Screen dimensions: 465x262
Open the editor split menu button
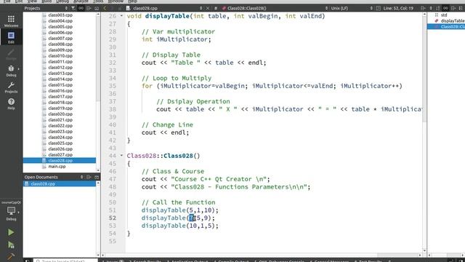tap(424, 8)
